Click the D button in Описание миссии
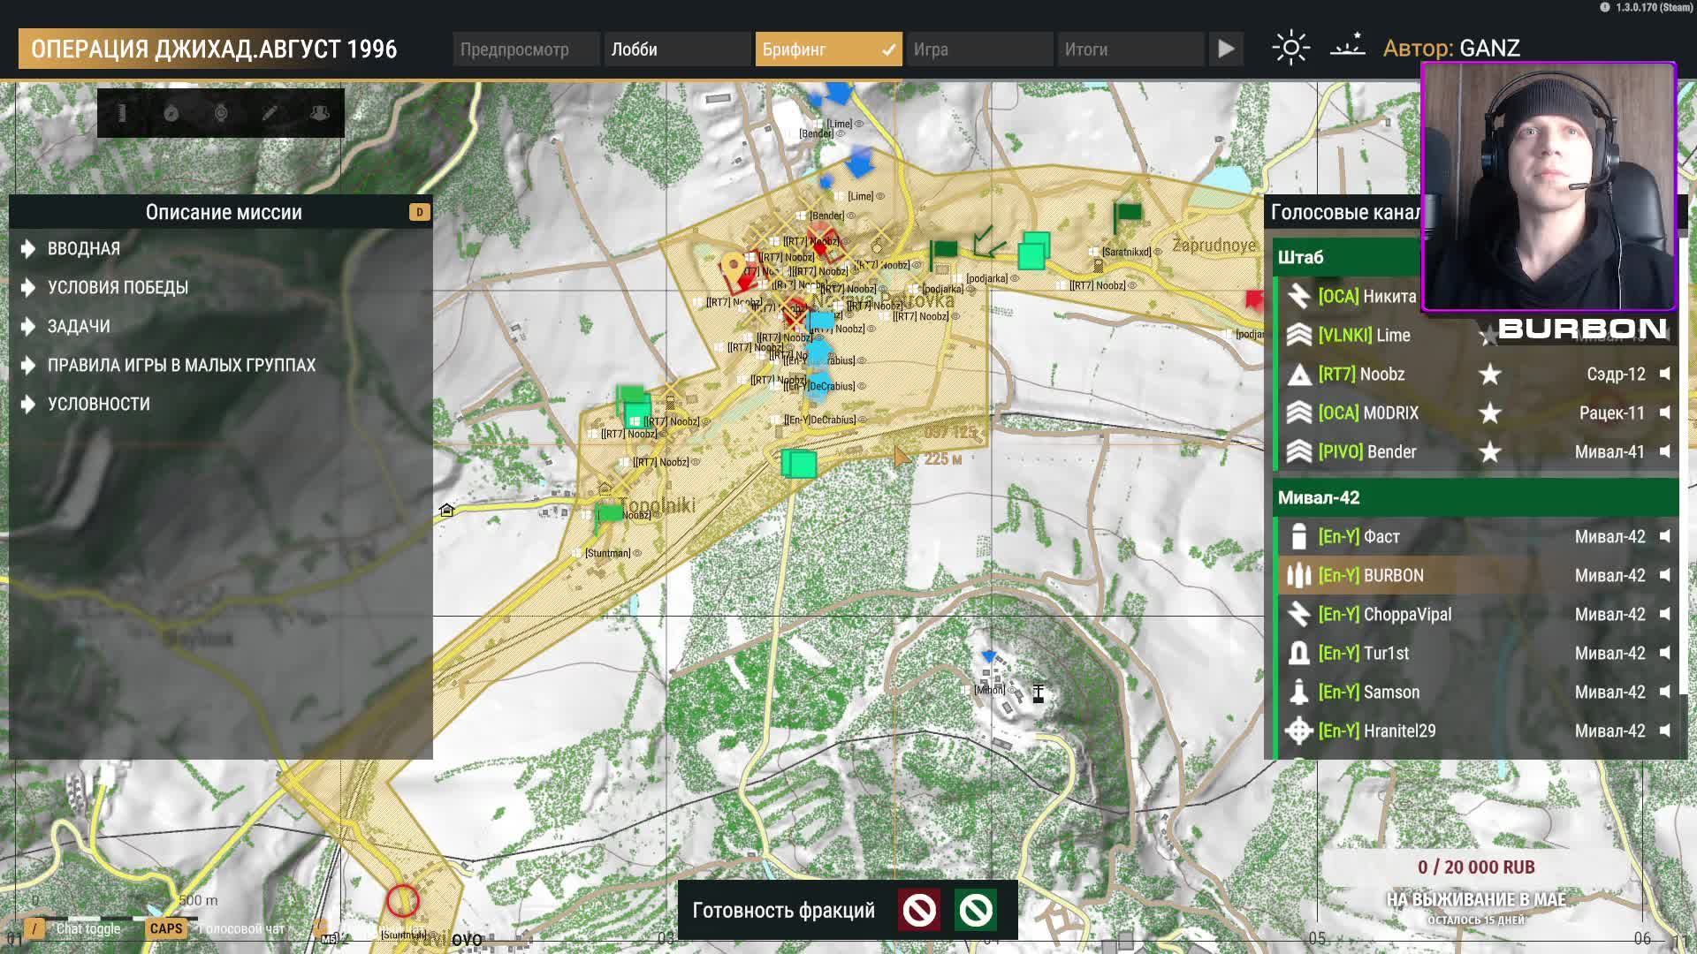Viewport: 1697px width, 954px height. 419,212
